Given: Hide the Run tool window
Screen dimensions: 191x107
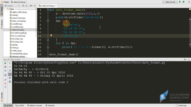Looking at the screenshot, I should pos(189,59).
